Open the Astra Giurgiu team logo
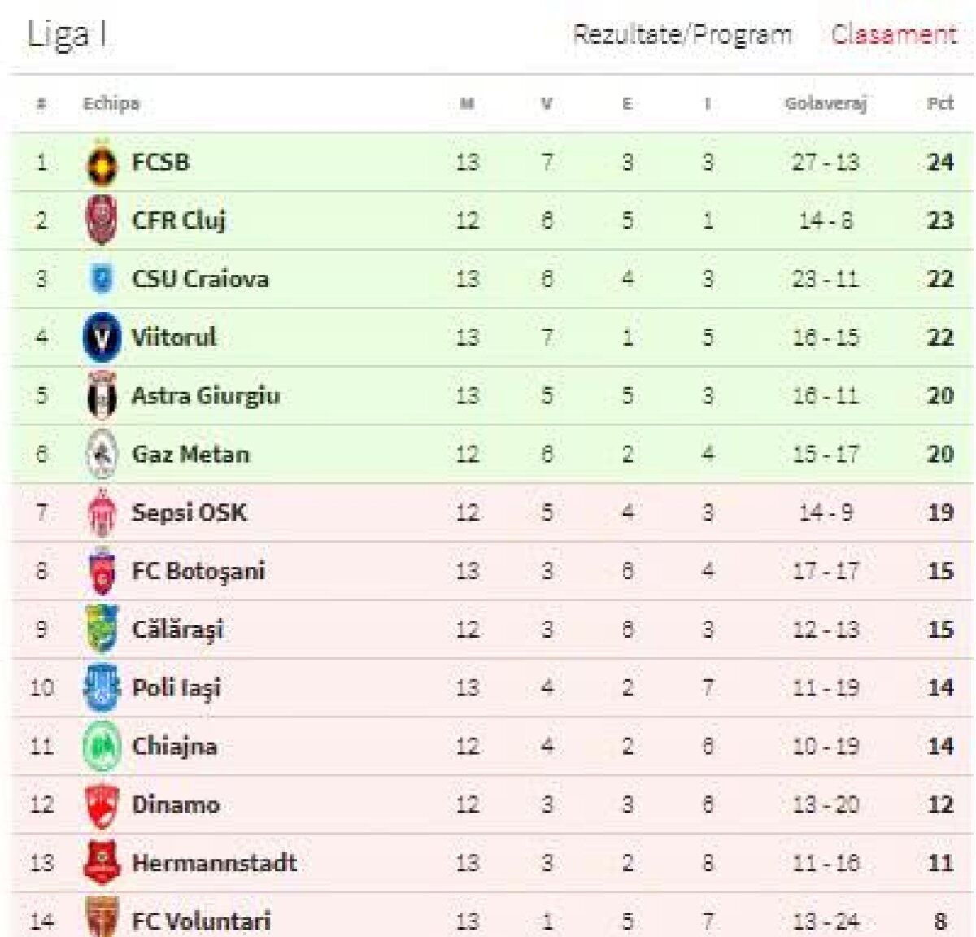This screenshot has width=976, height=937. coord(102,396)
